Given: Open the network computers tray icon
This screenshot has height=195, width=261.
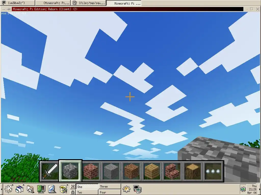Looking at the screenshot, I should pos(243,189).
